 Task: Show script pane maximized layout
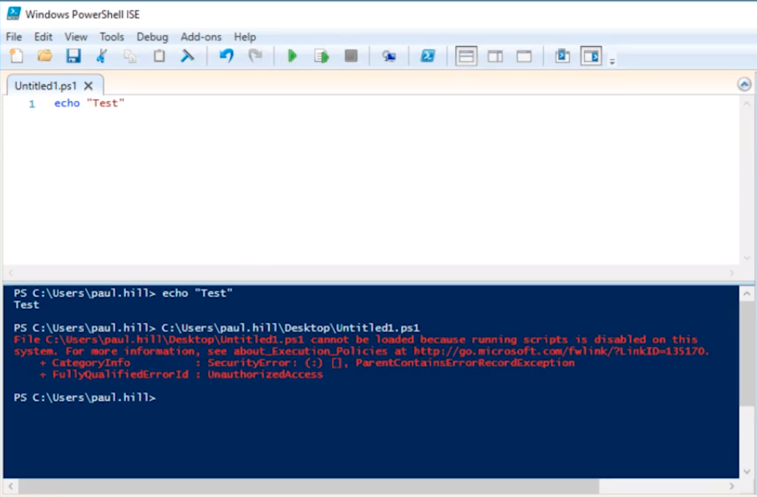[x=524, y=57]
